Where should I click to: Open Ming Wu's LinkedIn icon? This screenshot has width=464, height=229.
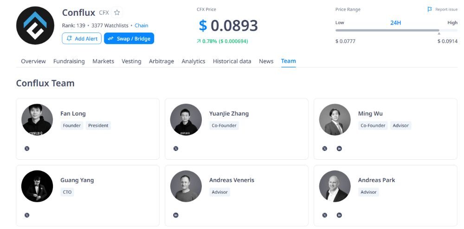pyautogui.click(x=339, y=148)
